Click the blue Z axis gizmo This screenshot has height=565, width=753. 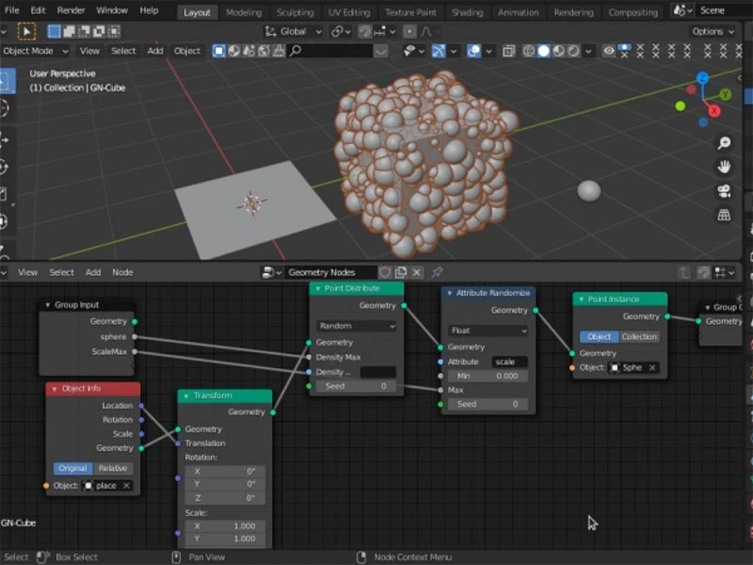tap(702, 78)
